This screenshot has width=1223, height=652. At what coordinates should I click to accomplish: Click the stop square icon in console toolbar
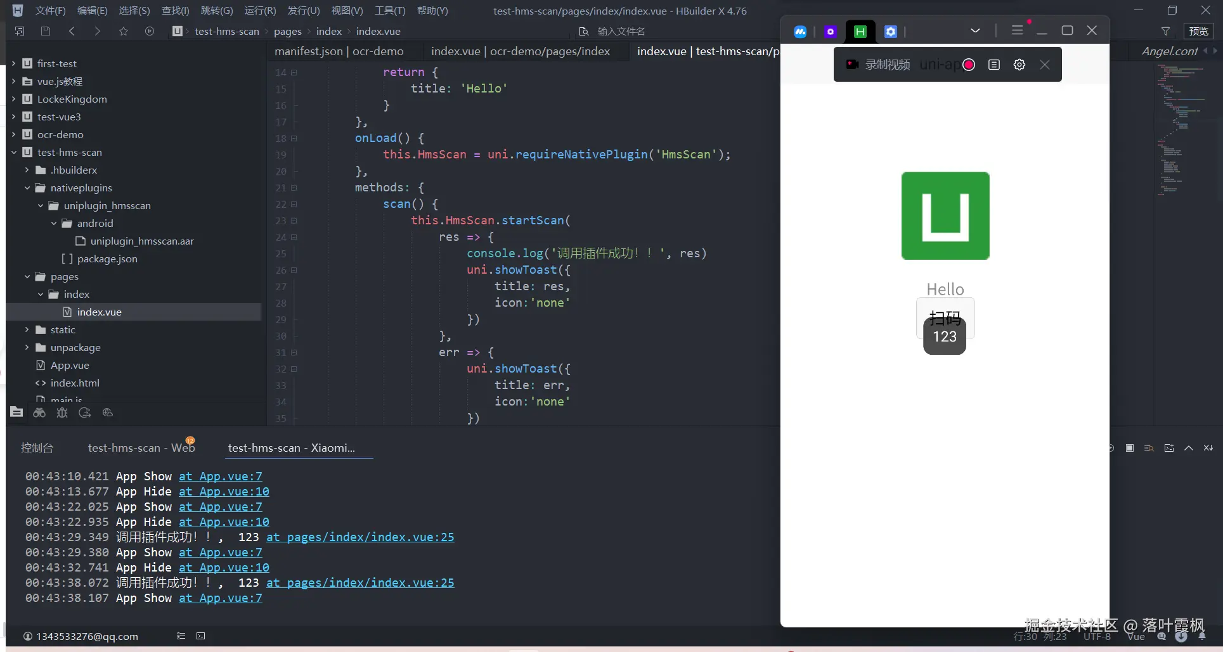click(1130, 448)
